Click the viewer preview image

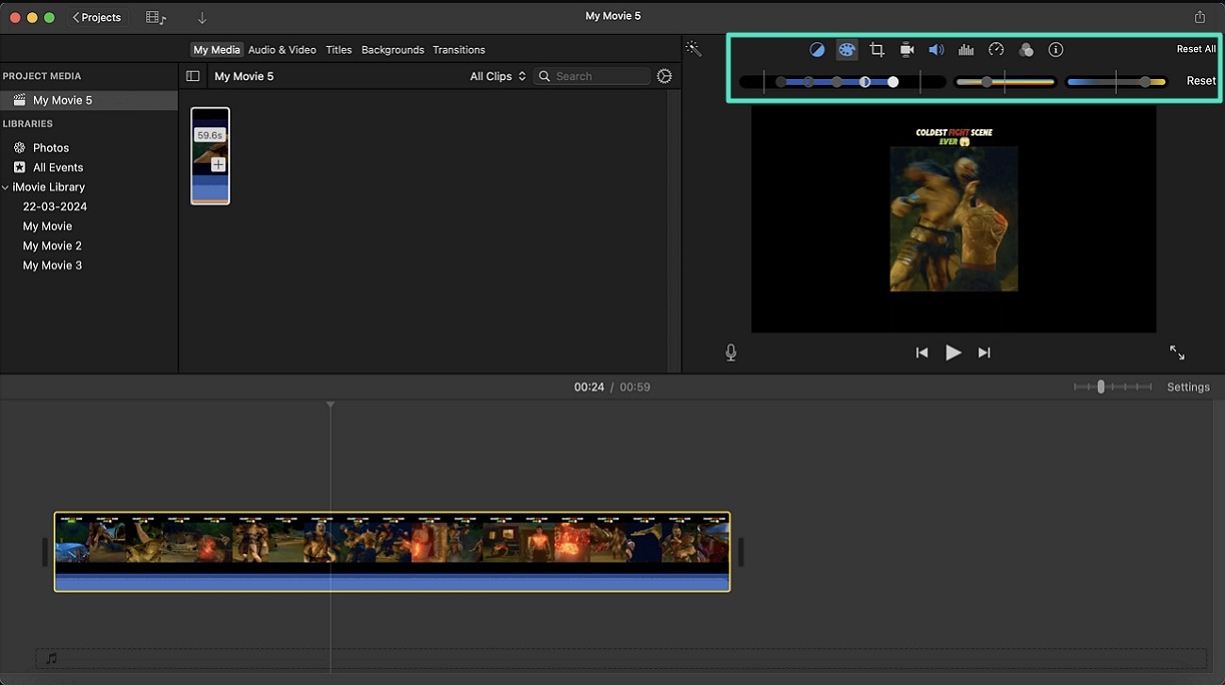tap(954, 219)
